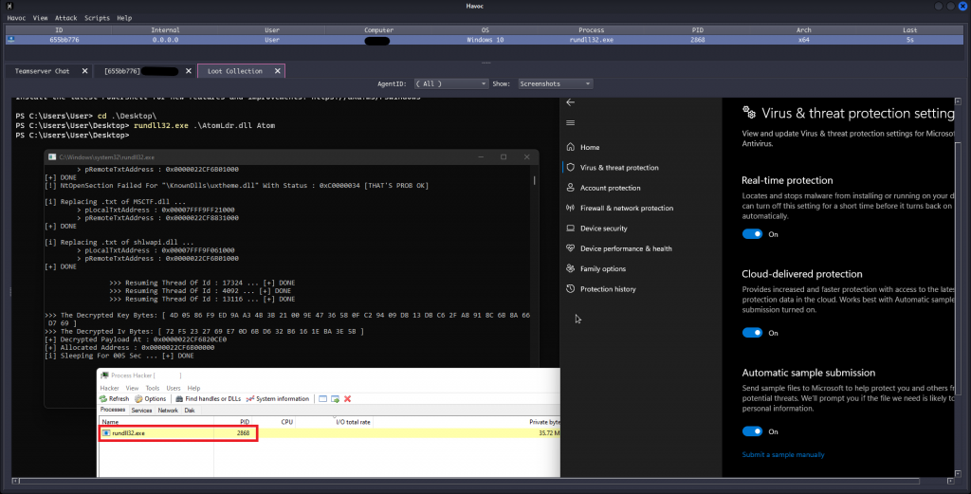The width and height of the screenshot is (971, 494).
Task: Click the Private bytes value 35.72 M
Action: [549, 432]
